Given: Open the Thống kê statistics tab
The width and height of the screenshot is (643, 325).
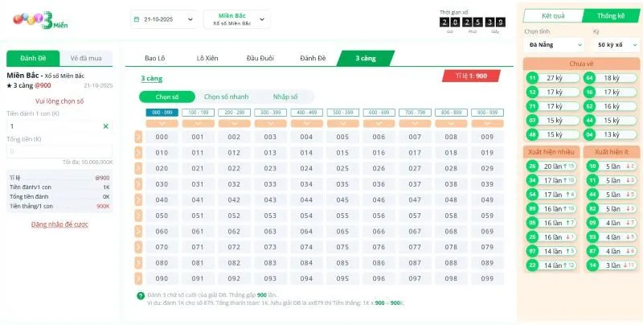Looking at the screenshot, I should click(611, 16).
